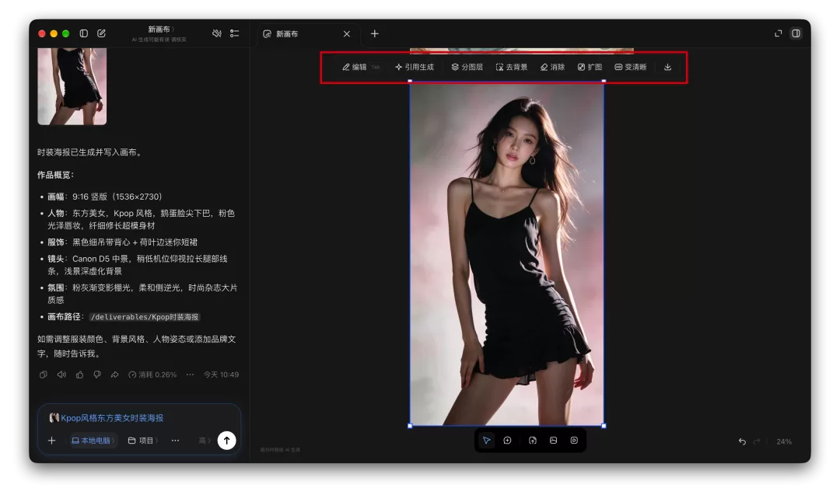Click the /deliverables/Kpop时装海报 canvas path
The width and height of the screenshot is (840, 502).
[x=145, y=317]
